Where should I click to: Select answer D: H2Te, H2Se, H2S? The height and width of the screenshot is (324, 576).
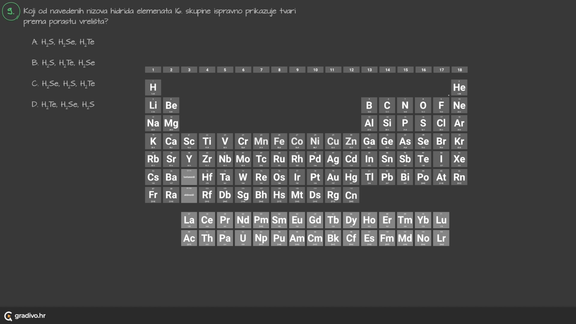tap(63, 105)
